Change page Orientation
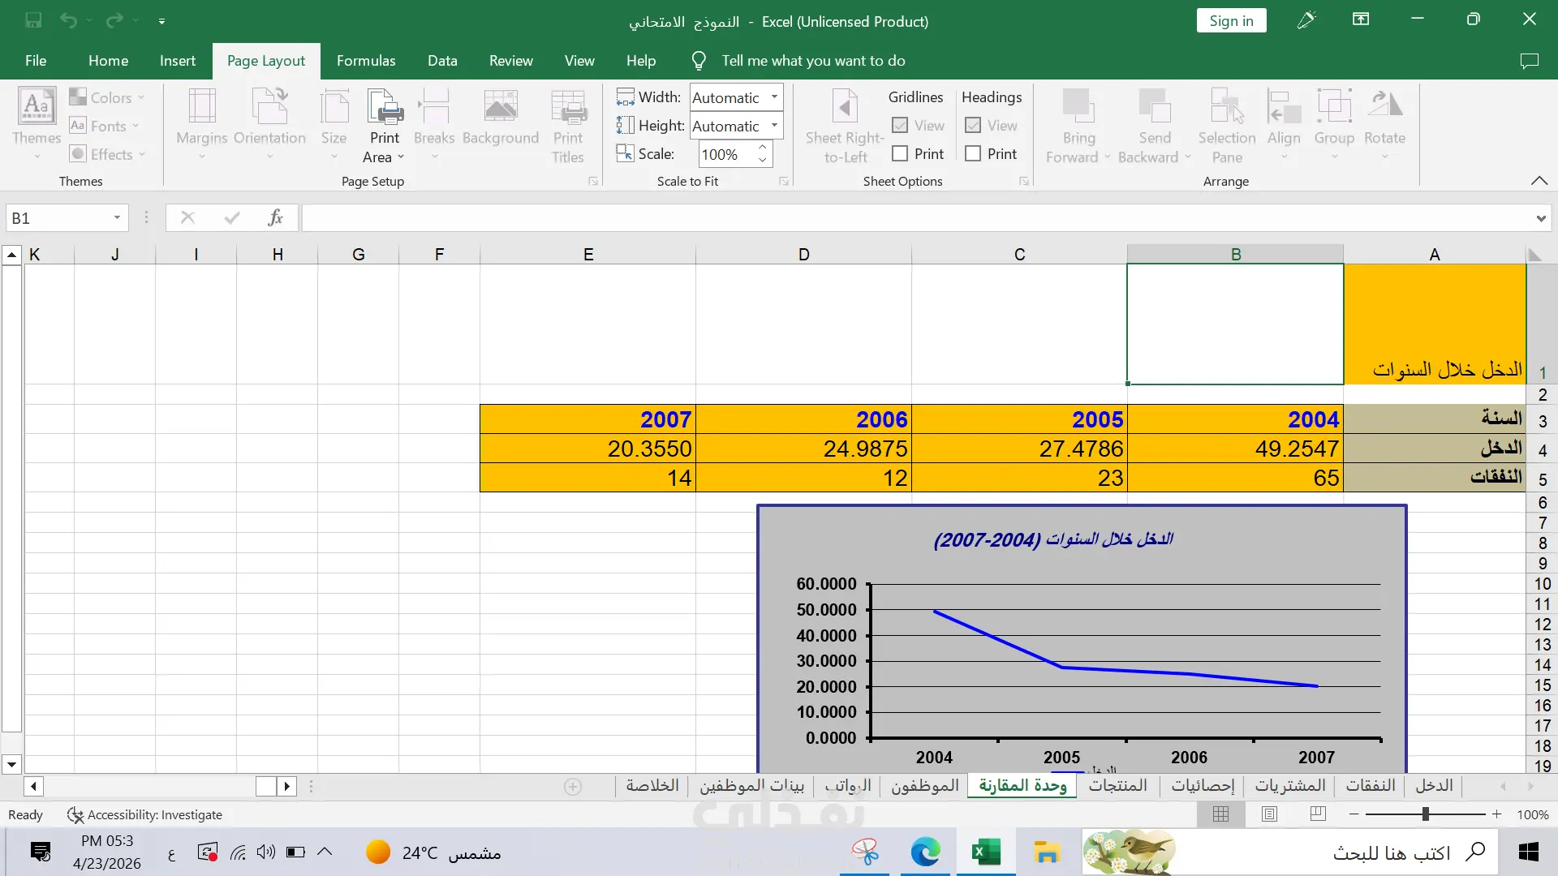 point(269,123)
